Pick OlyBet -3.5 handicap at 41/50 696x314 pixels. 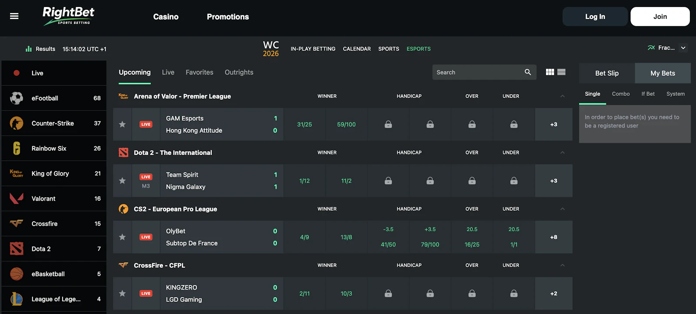click(388, 237)
